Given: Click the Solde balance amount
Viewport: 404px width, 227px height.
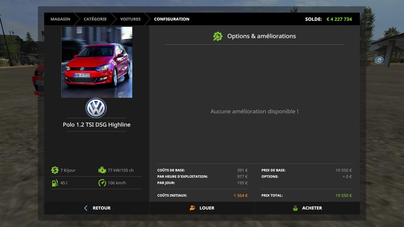Looking at the screenshot, I should tap(339, 19).
